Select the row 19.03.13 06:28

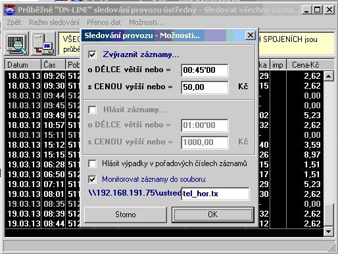pos(164,165)
